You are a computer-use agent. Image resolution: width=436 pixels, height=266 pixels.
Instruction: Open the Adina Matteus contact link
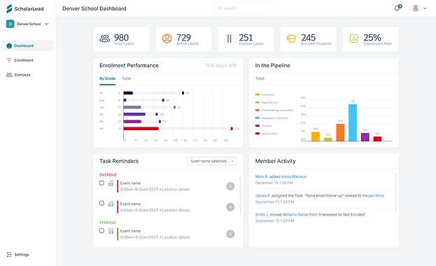(294, 176)
